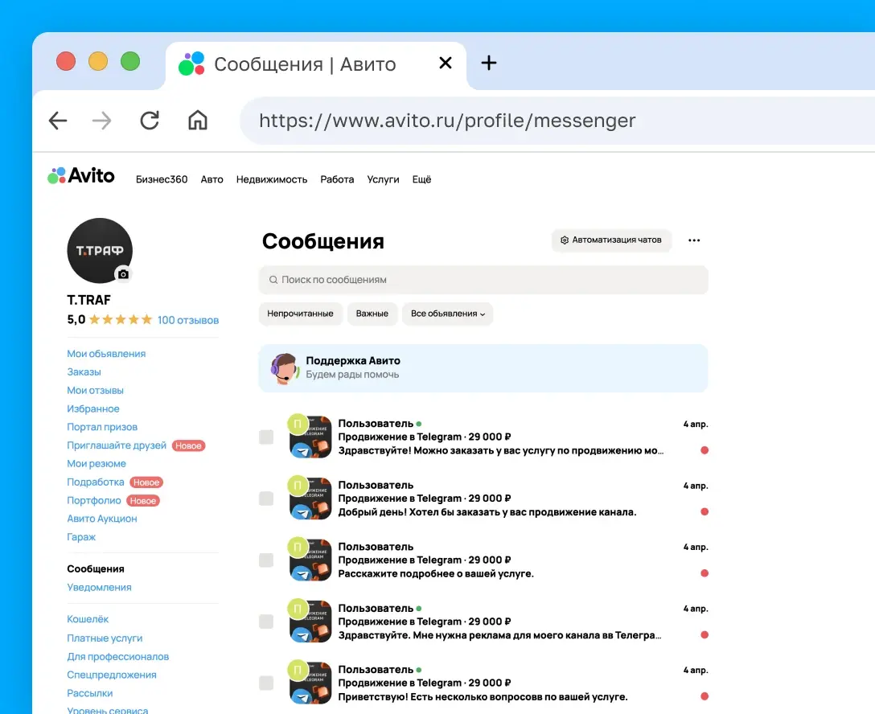Open Подработка sidebar link
This screenshot has width=875, height=714.
(x=96, y=482)
